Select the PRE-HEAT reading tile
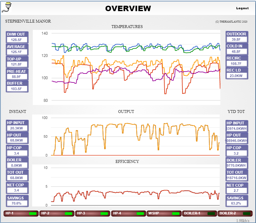The width and height of the screenshot is (256, 223). pos(17,74)
